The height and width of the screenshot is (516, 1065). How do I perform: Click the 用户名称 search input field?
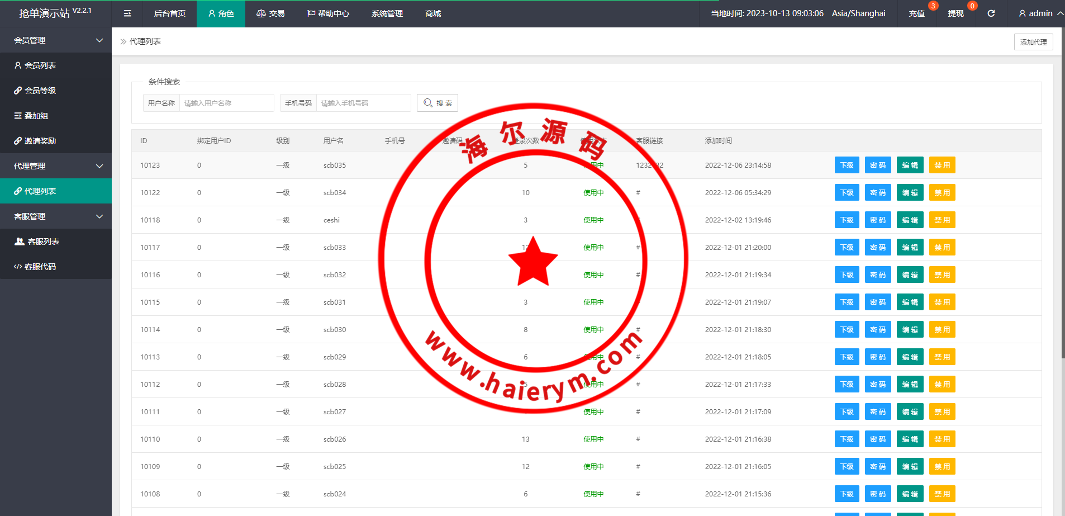226,103
